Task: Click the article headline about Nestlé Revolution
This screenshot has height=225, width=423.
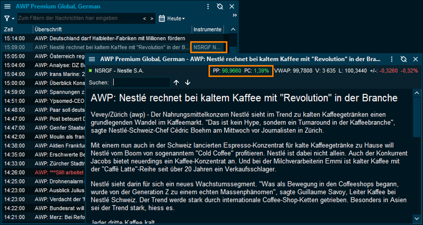Action: [x=244, y=98]
